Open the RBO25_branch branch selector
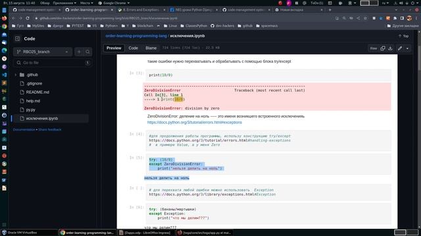Viewport: 421px width, 236px height. [x=43, y=52]
